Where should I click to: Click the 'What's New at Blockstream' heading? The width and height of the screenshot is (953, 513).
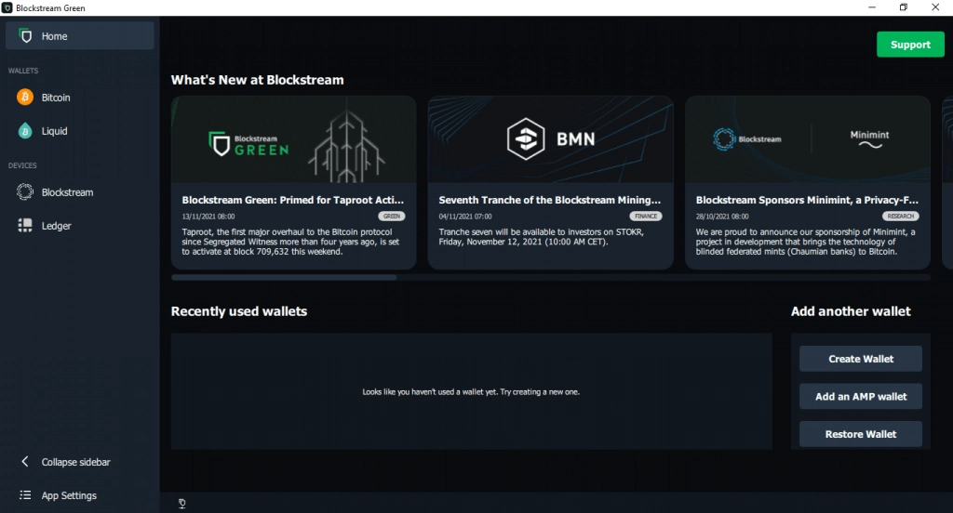[x=257, y=80]
